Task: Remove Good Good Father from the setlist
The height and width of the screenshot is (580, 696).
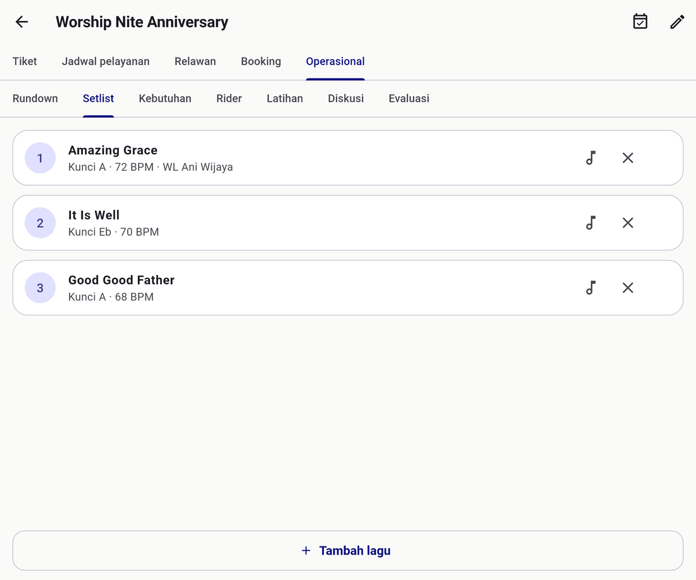Action: pos(628,288)
